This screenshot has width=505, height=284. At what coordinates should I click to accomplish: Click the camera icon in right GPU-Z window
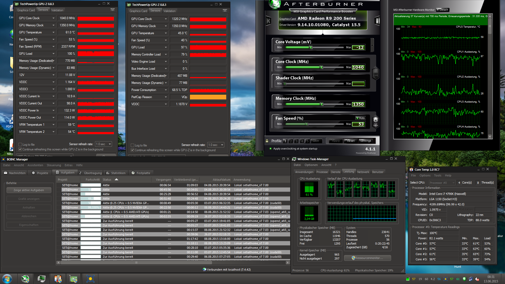pyautogui.click(x=225, y=11)
